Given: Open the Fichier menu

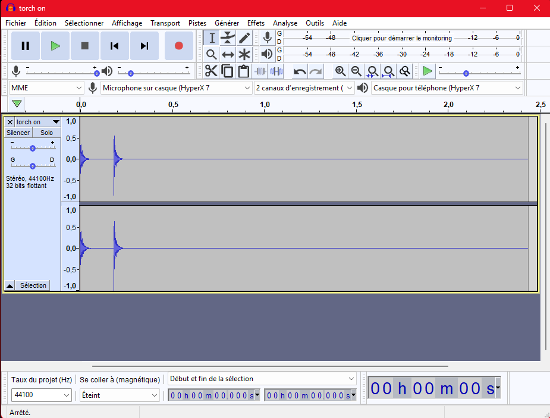Looking at the screenshot, I should pyautogui.click(x=16, y=23).
